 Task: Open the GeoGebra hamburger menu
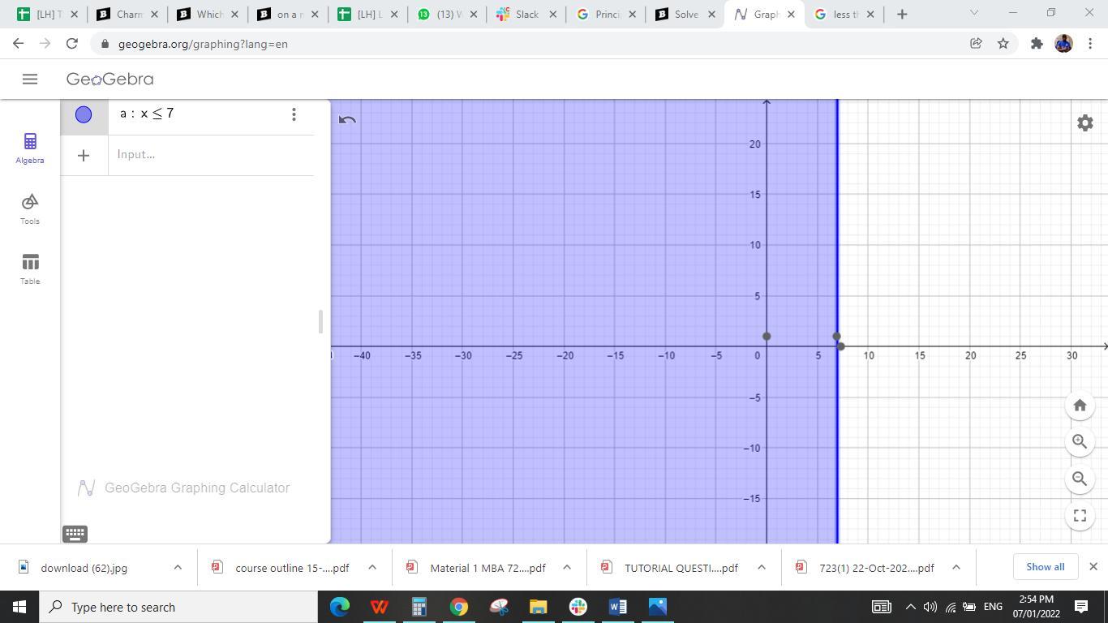point(30,79)
